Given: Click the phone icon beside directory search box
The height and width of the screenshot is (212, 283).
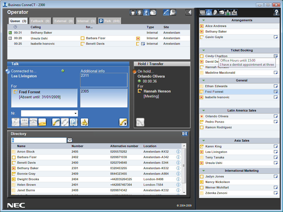Looking at the screenshot, I should [70, 140].
